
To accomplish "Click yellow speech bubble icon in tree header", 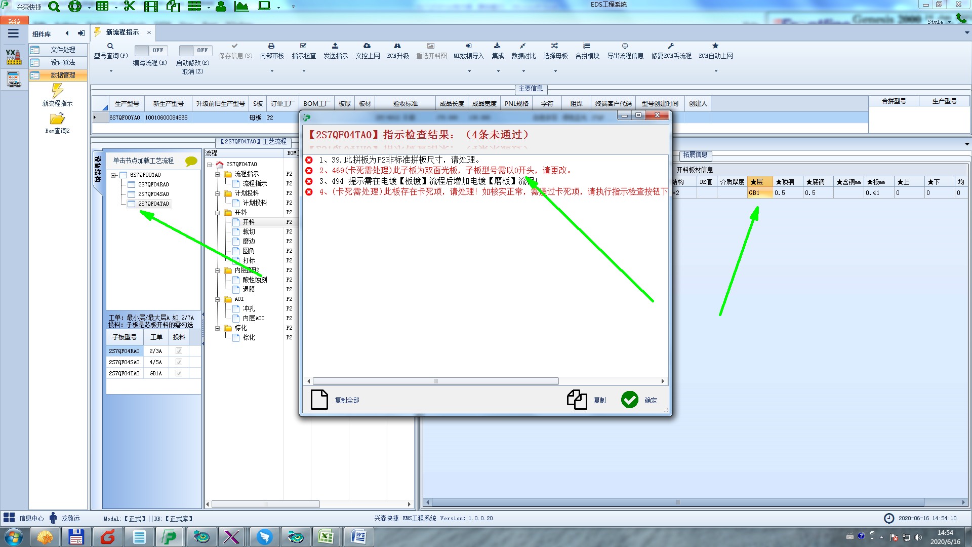I will pos(191,161).
